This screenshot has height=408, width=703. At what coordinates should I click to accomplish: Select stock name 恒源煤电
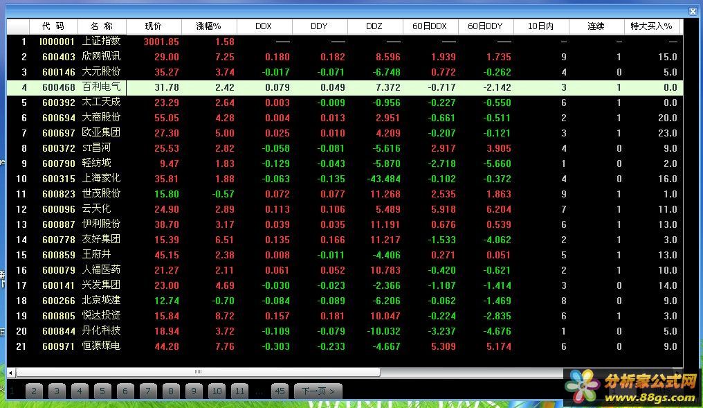click(x=101, y=346)
